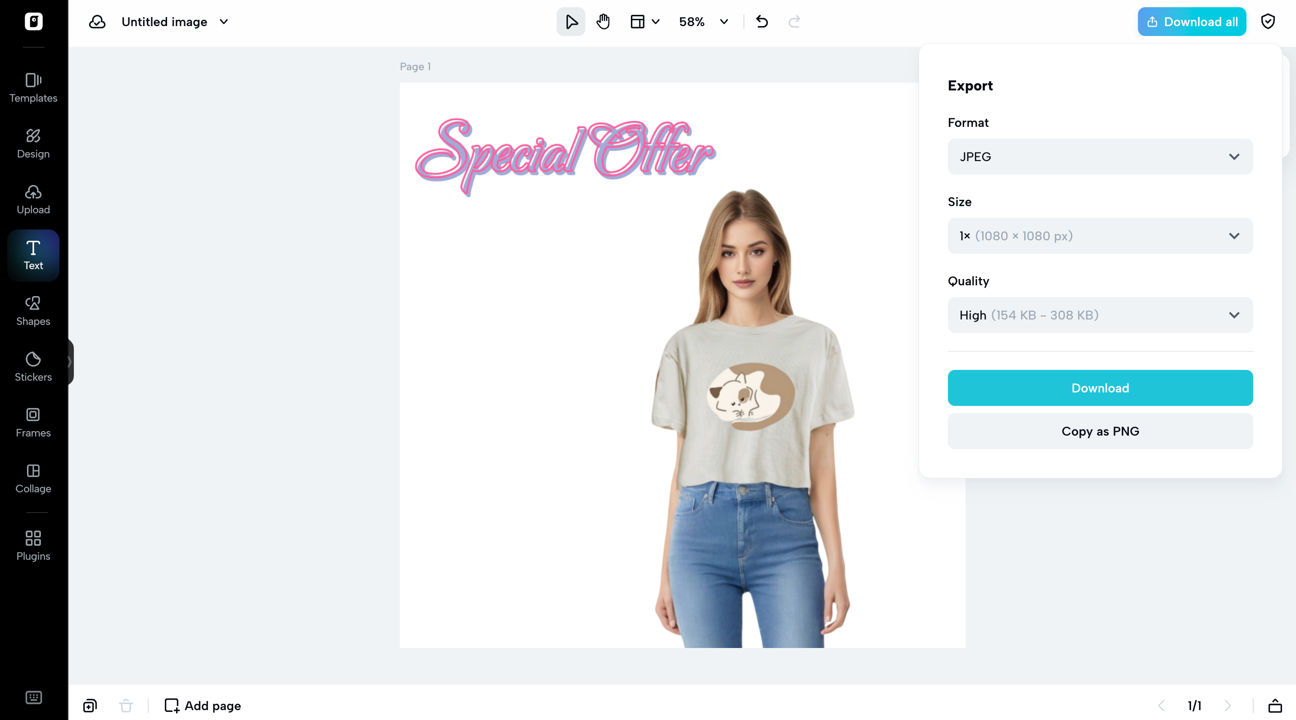Expand the JPEG format dropdown
This screenshot has width=1296, height=720.
pos(1100,157)
